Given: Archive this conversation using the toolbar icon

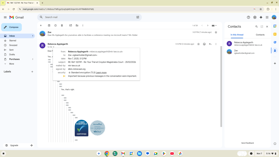Looking at the screenshot, I should (49, 25).
